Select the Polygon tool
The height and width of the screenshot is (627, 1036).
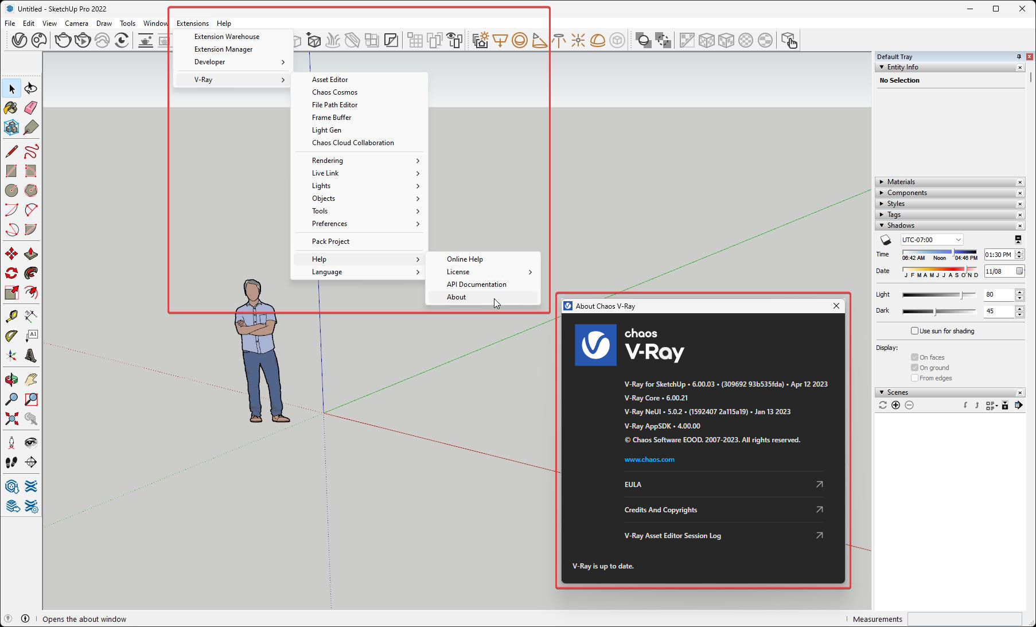pyautogui.click(x=31, y=190)
